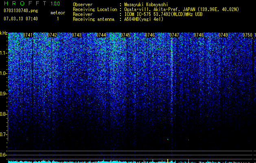Click the yellow peak in the cyan amplitude graph
The width and height of the screenshot is (256, 163).
168,161
